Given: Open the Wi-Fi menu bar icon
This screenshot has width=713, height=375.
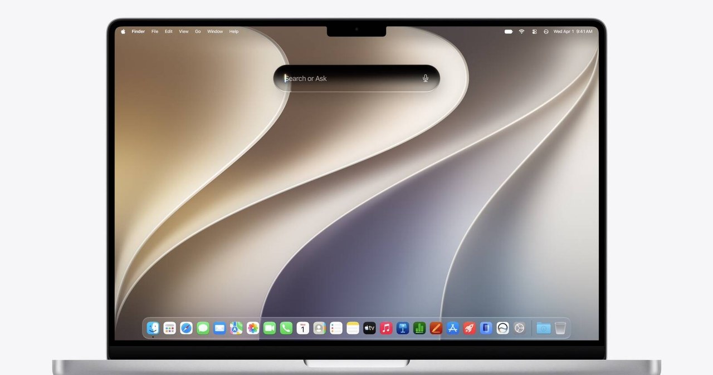Looking at the screenshot, I should [522, 32].
